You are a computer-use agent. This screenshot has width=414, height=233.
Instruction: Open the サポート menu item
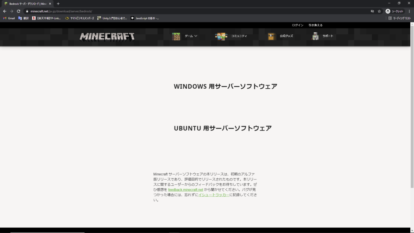[328, 36]
